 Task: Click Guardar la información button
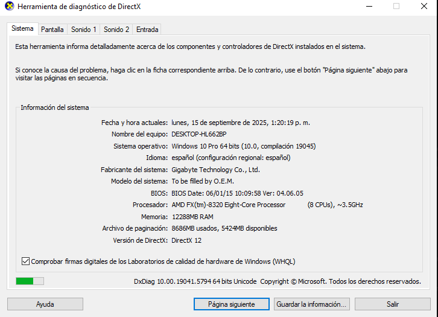[x=311, y=304]
